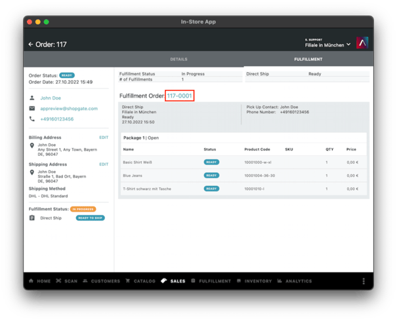Click Ready badge for Basic Shirt Weiß
The image size is (397, 321).
point(211,162)
